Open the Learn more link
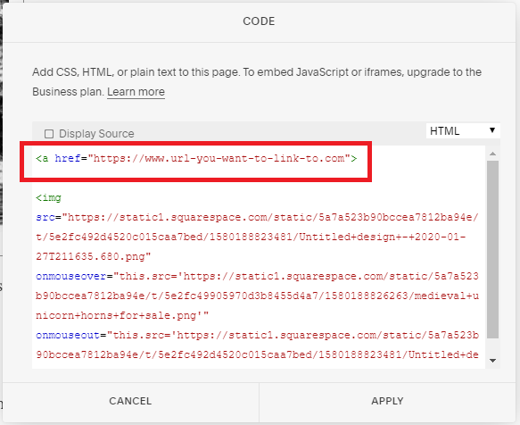The image size is (520, 425). [136, 92]
